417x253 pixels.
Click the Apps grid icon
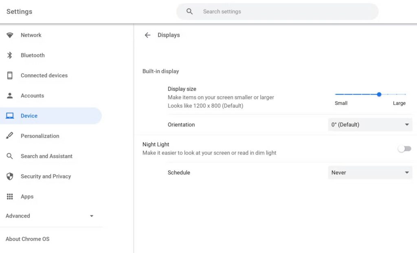point(10,197)
